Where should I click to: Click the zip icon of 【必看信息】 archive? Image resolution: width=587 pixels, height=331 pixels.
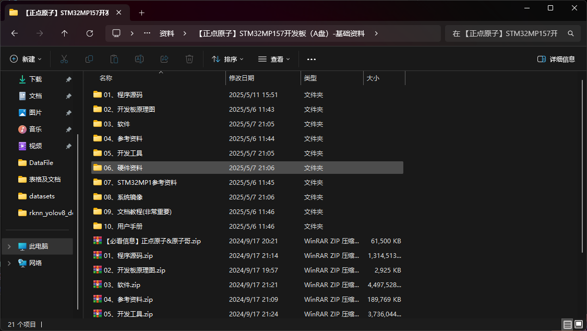[x=98, y=240]
